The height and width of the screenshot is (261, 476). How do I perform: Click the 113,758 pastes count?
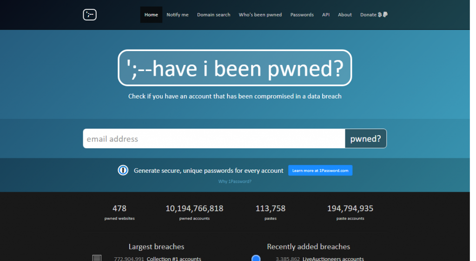coord(270,208)
